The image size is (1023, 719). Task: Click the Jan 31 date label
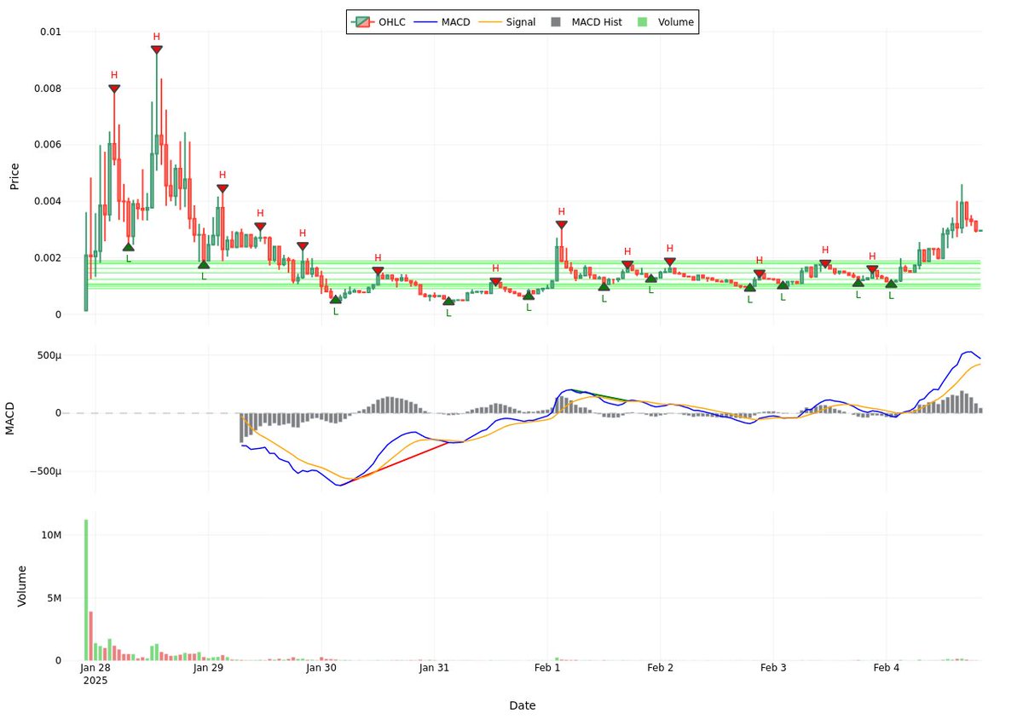pyautogui.click(x=434, y=669)
